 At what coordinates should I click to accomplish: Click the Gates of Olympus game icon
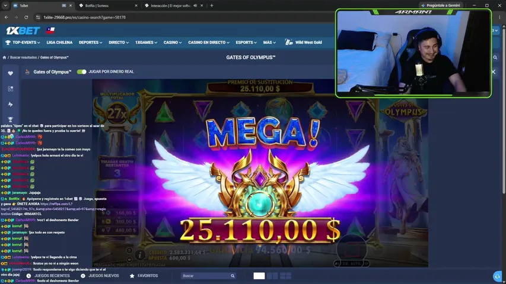[27, 72]
